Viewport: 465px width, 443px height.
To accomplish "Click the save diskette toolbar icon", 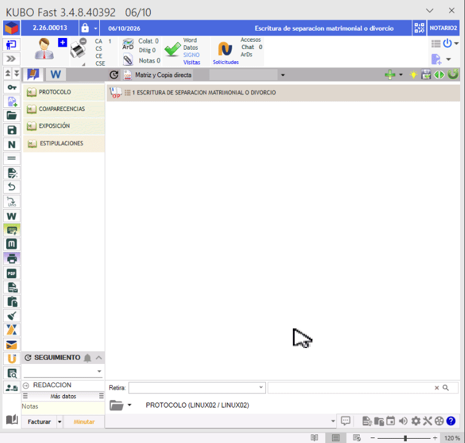I will pos(426,75).
